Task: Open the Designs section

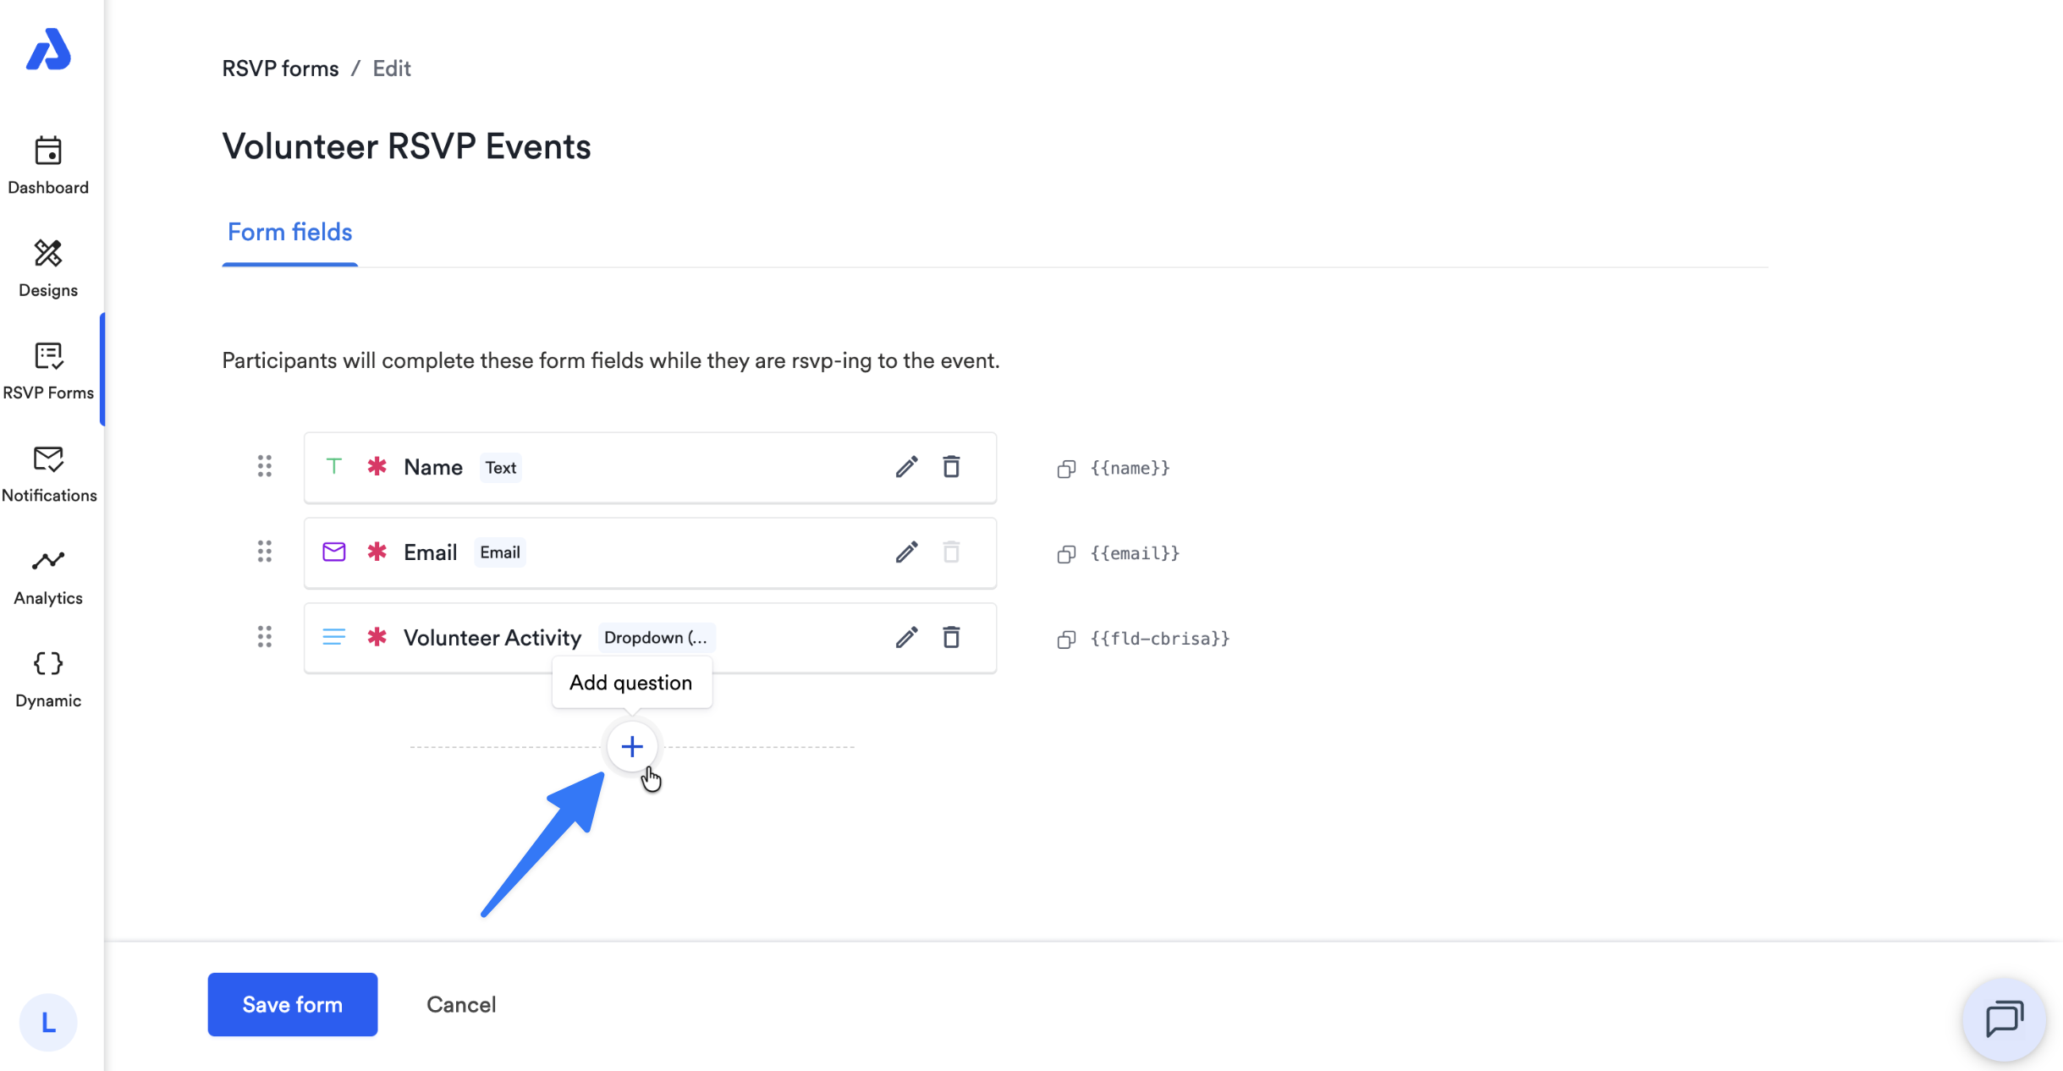Action: (x=48, y=268)
